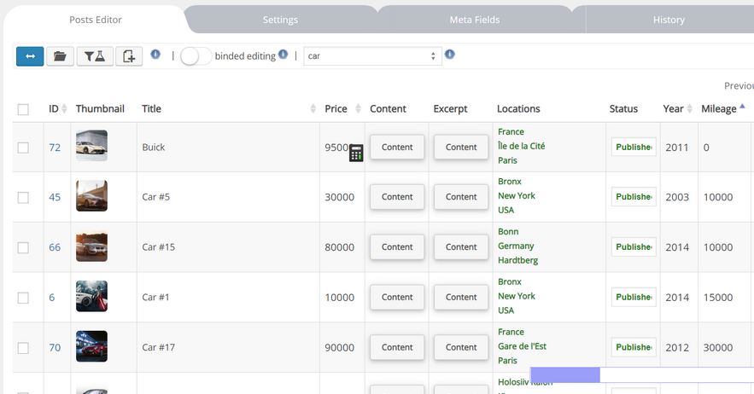Open the Content button for Car #1
Viewport: 754px width, 394px height.
tap(397, 297)
